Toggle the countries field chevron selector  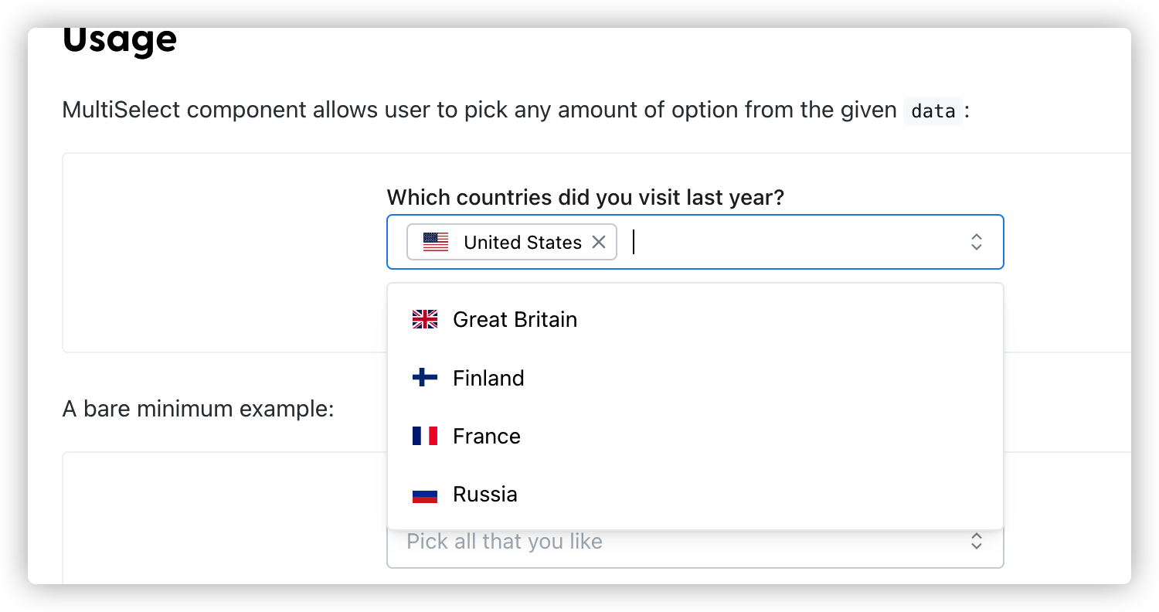click(x=977, y=242)
